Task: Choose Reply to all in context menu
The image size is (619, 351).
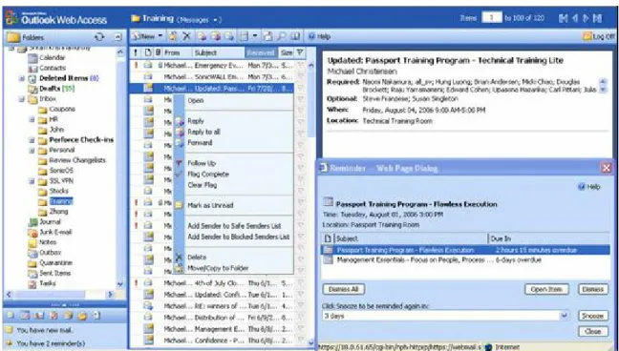Action: tap(203, 132)
